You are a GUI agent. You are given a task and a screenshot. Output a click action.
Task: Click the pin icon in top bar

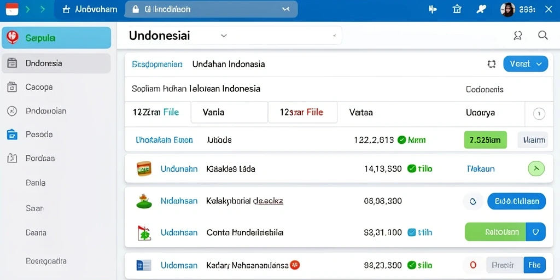481,9
